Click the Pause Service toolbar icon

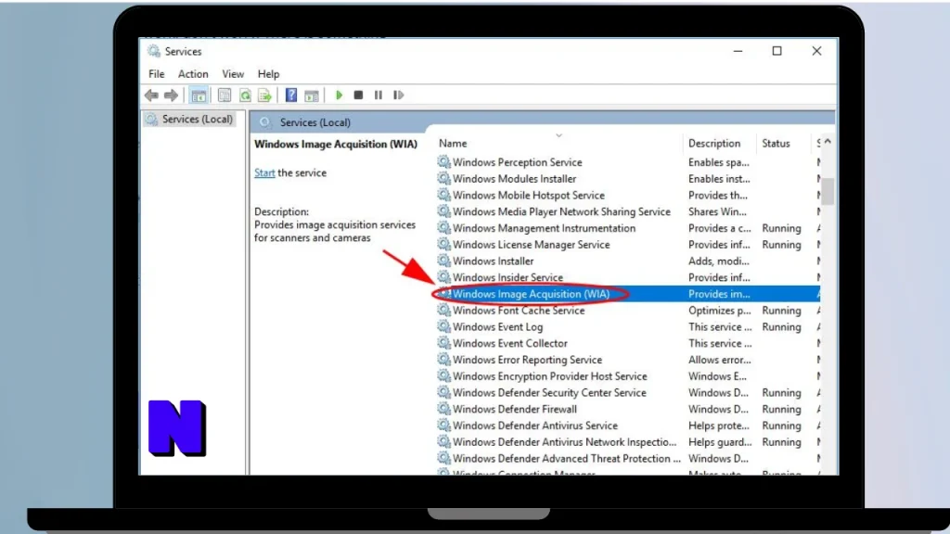coord(379,95)
